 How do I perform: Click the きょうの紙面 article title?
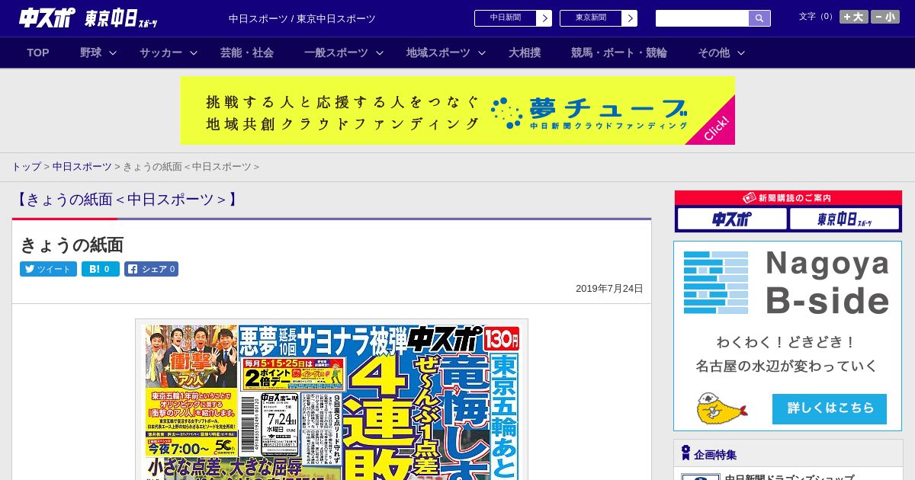(x=72, y=245)
